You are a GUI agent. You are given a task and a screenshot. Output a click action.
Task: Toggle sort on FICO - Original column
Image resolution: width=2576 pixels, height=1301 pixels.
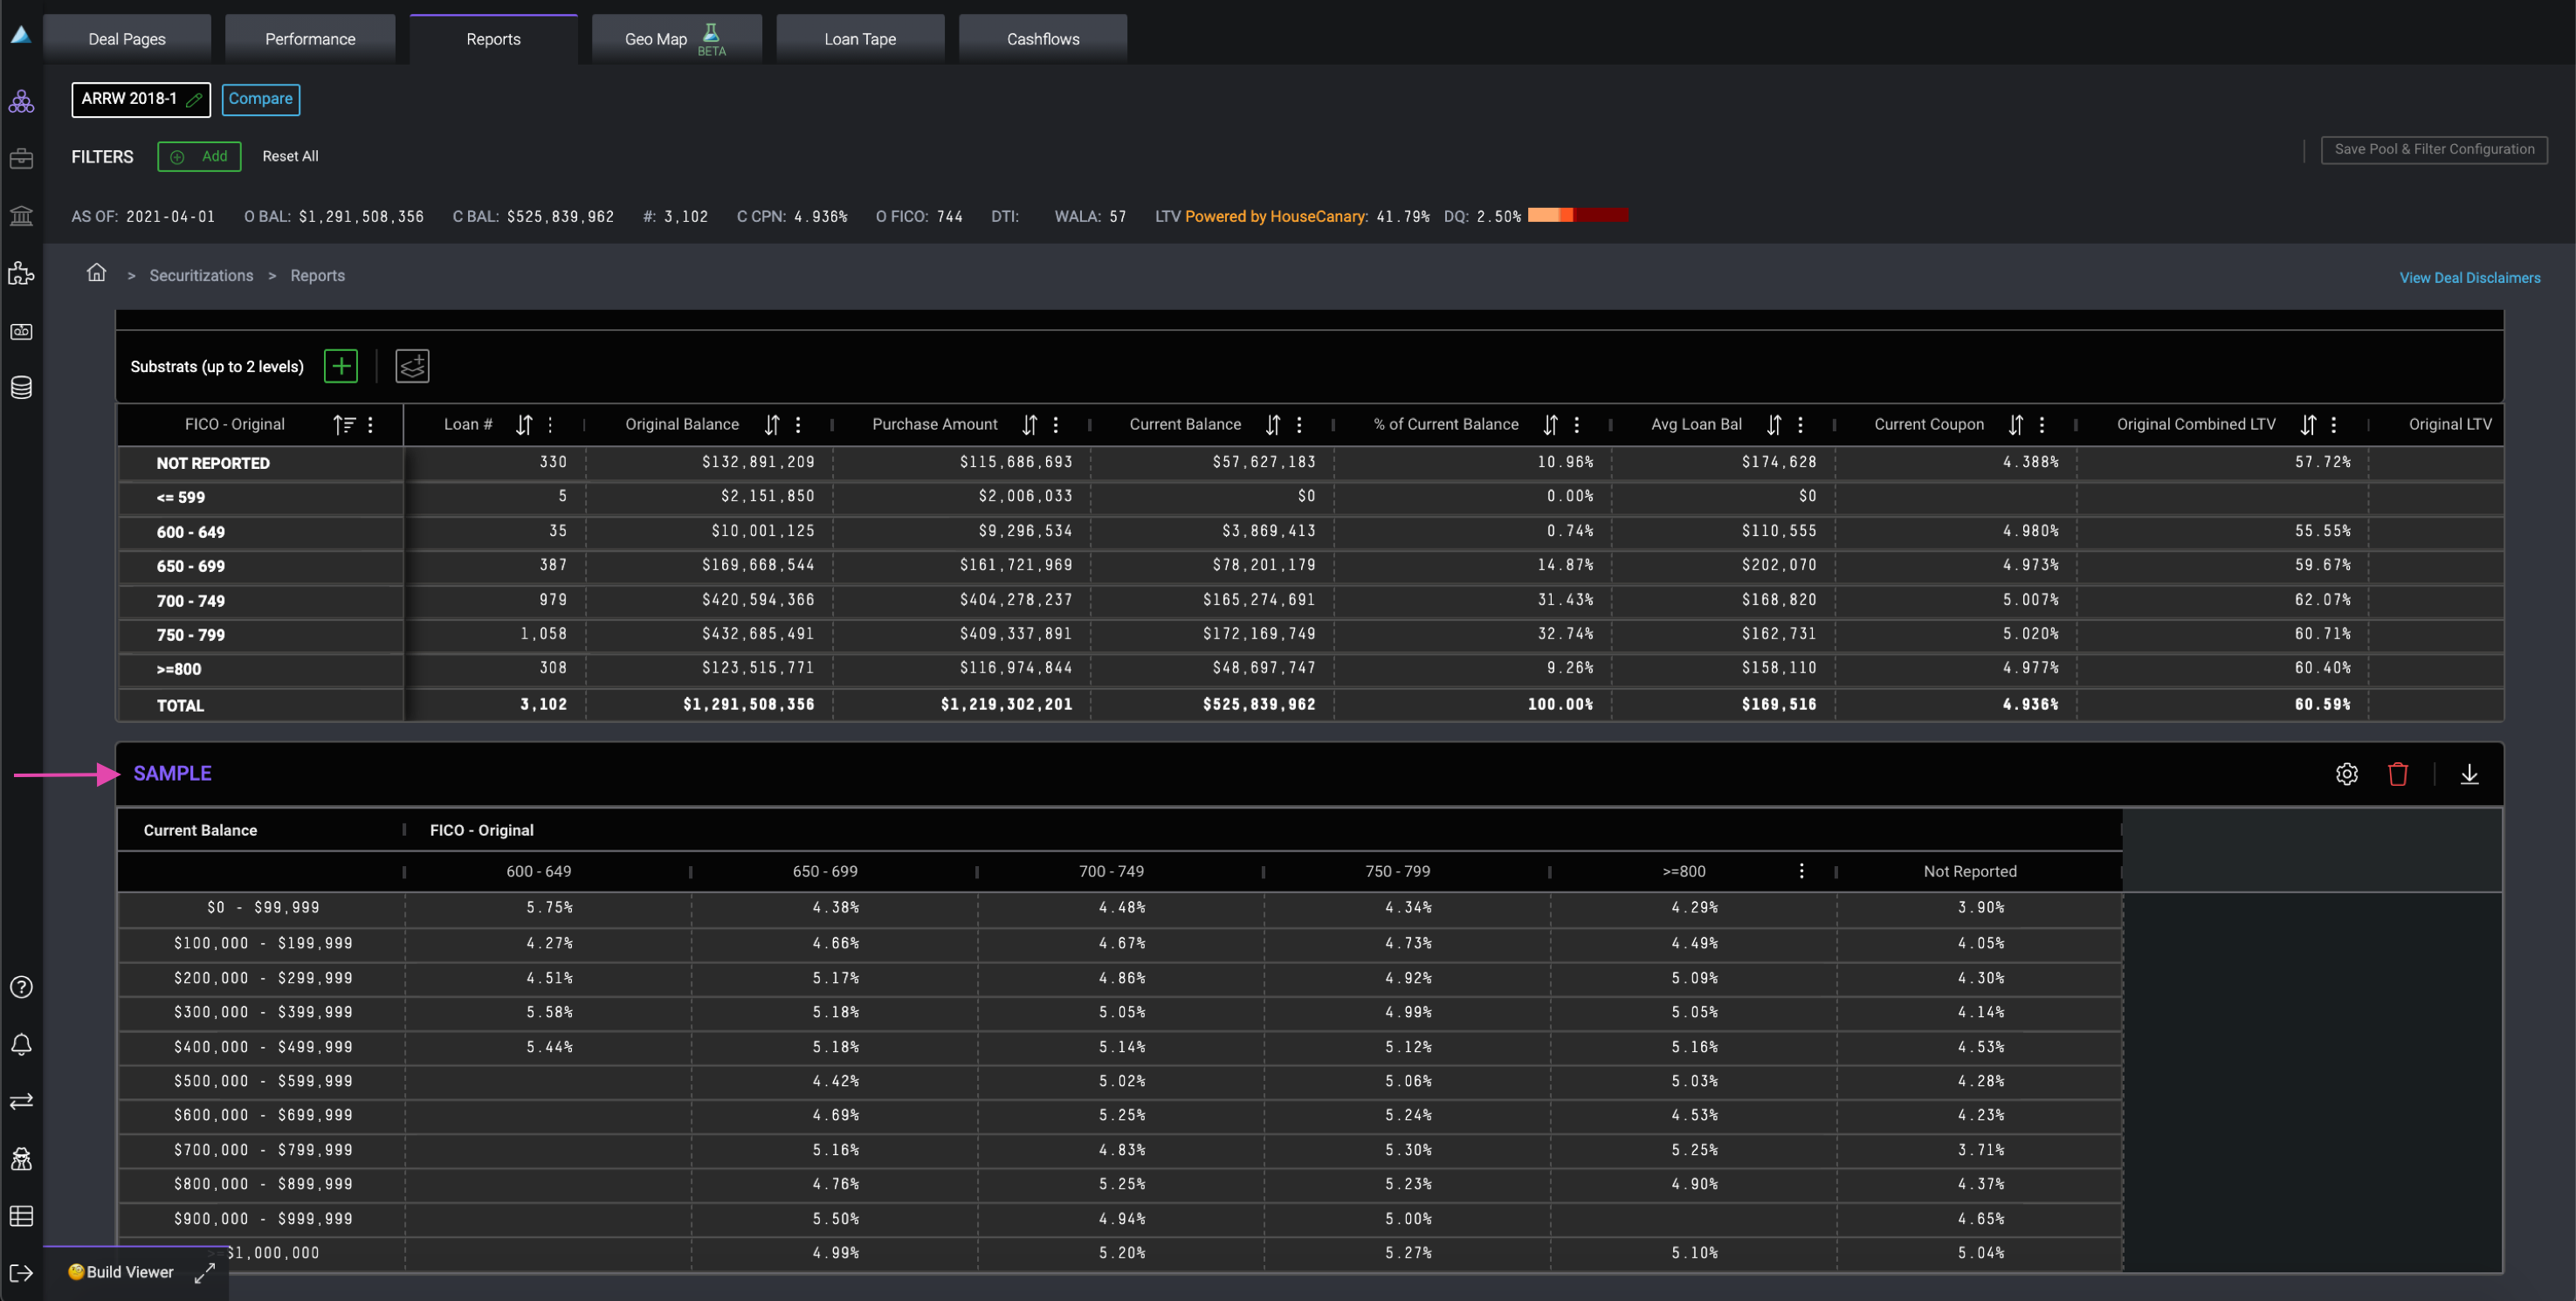344,425
